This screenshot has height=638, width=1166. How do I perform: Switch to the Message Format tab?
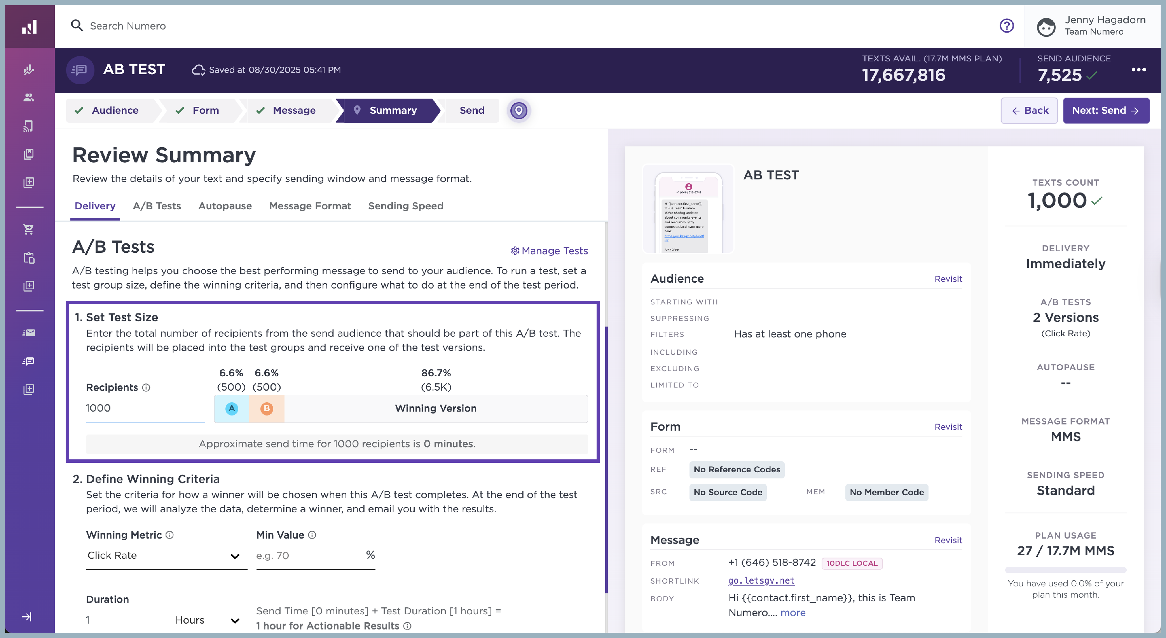pos(310,206)
